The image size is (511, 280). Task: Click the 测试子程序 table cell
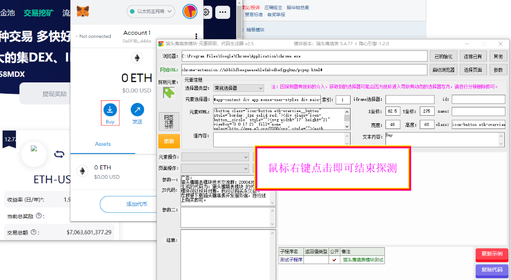[291, 260]
